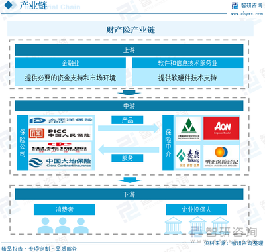Click the 智研咨询 logo at top right

pos(247,5)
